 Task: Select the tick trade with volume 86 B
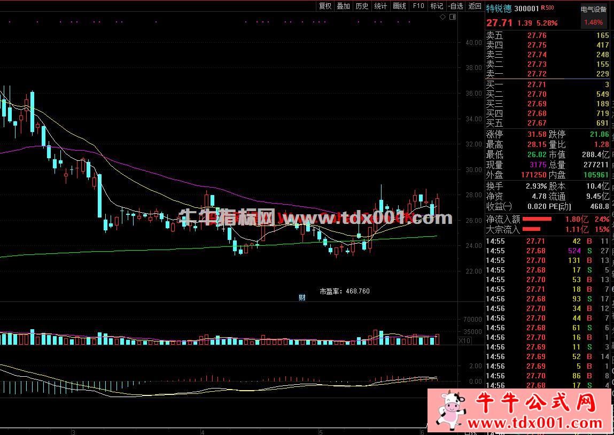tap(547, 376)
